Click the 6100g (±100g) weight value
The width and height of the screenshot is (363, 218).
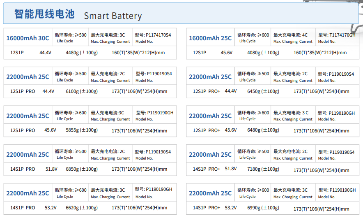coord(82,91)
